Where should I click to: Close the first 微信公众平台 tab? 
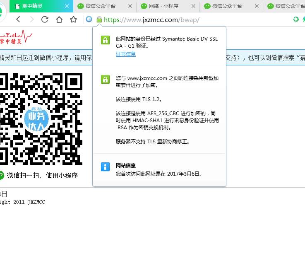[130, 6]
